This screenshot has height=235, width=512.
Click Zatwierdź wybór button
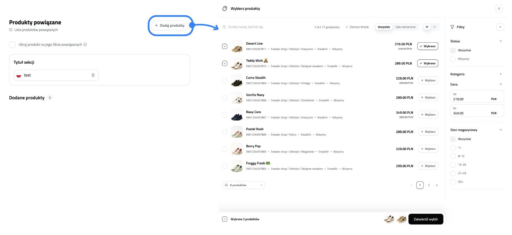(426, 219)
